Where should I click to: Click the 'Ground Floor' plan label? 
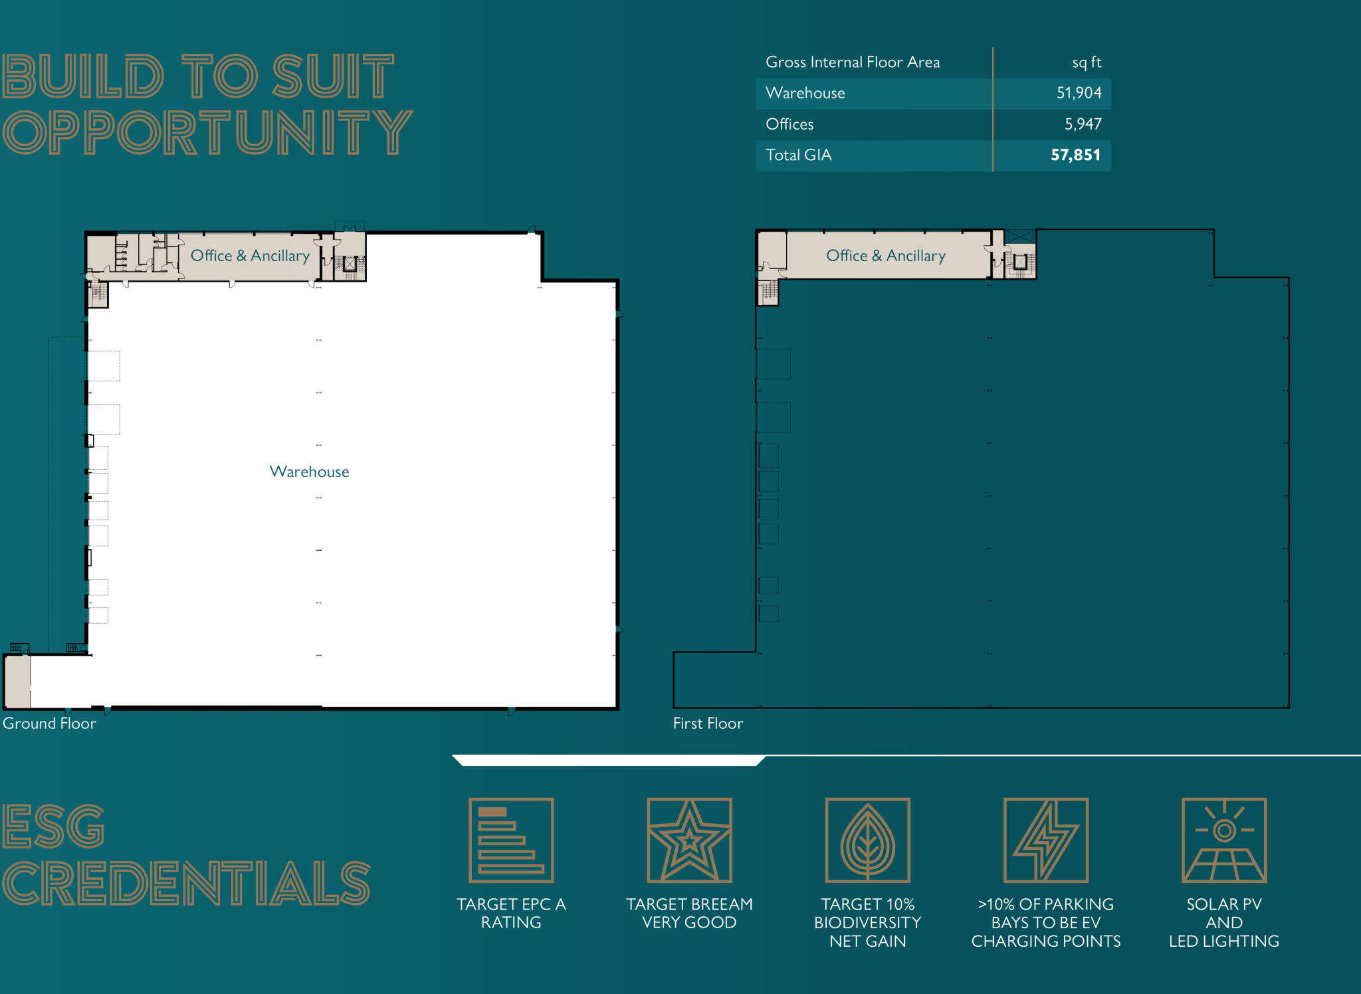point(49,724)
